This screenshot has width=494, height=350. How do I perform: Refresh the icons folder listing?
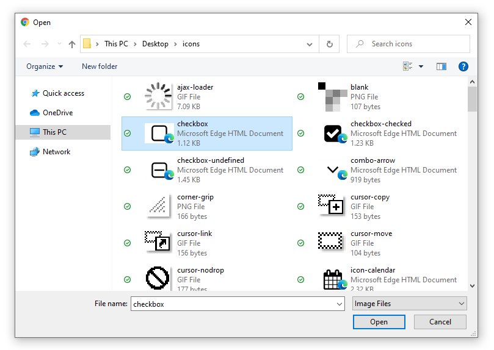(330, 44)
